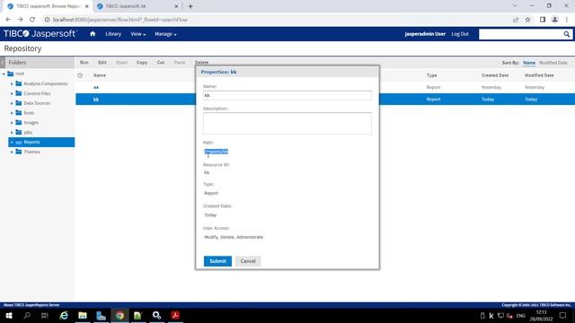Click Run in the repository toolbar

[84, 63]
